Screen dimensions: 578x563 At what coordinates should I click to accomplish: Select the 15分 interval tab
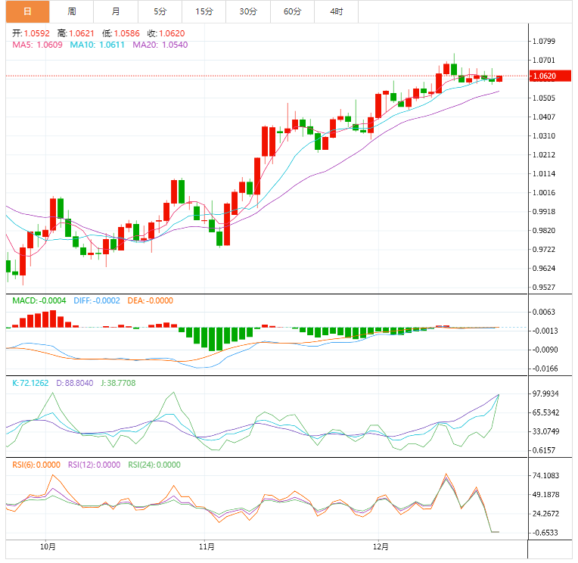click(x=204, y=11)
